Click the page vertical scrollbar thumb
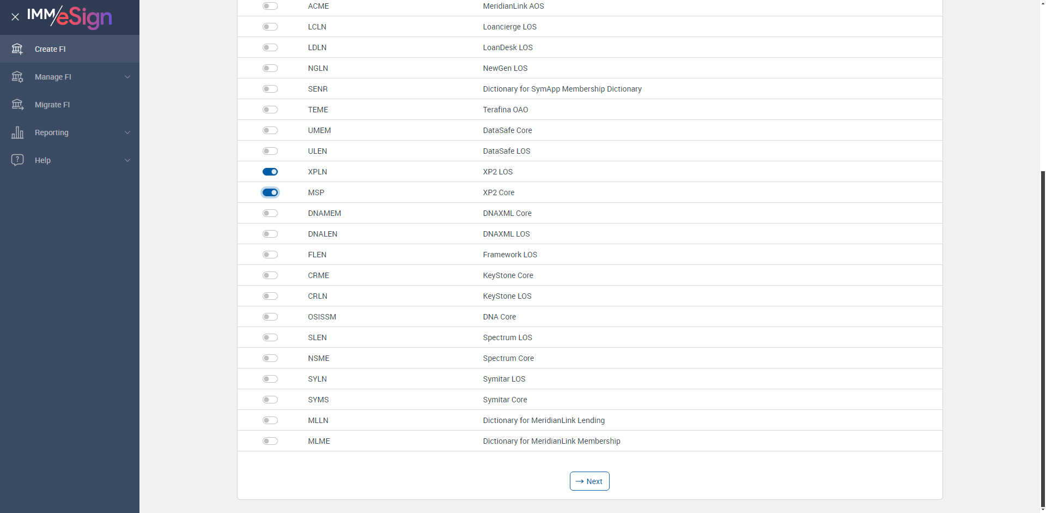This screenshot has height=513, width=1046. [1043, 338]
